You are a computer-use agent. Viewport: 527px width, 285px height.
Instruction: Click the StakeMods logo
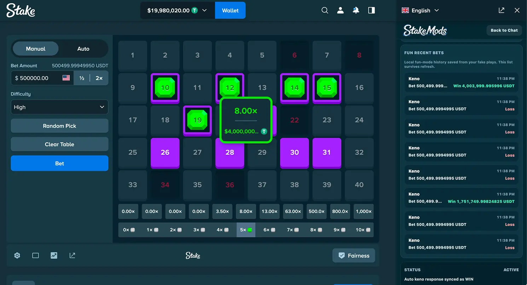(x=425, y=30)
